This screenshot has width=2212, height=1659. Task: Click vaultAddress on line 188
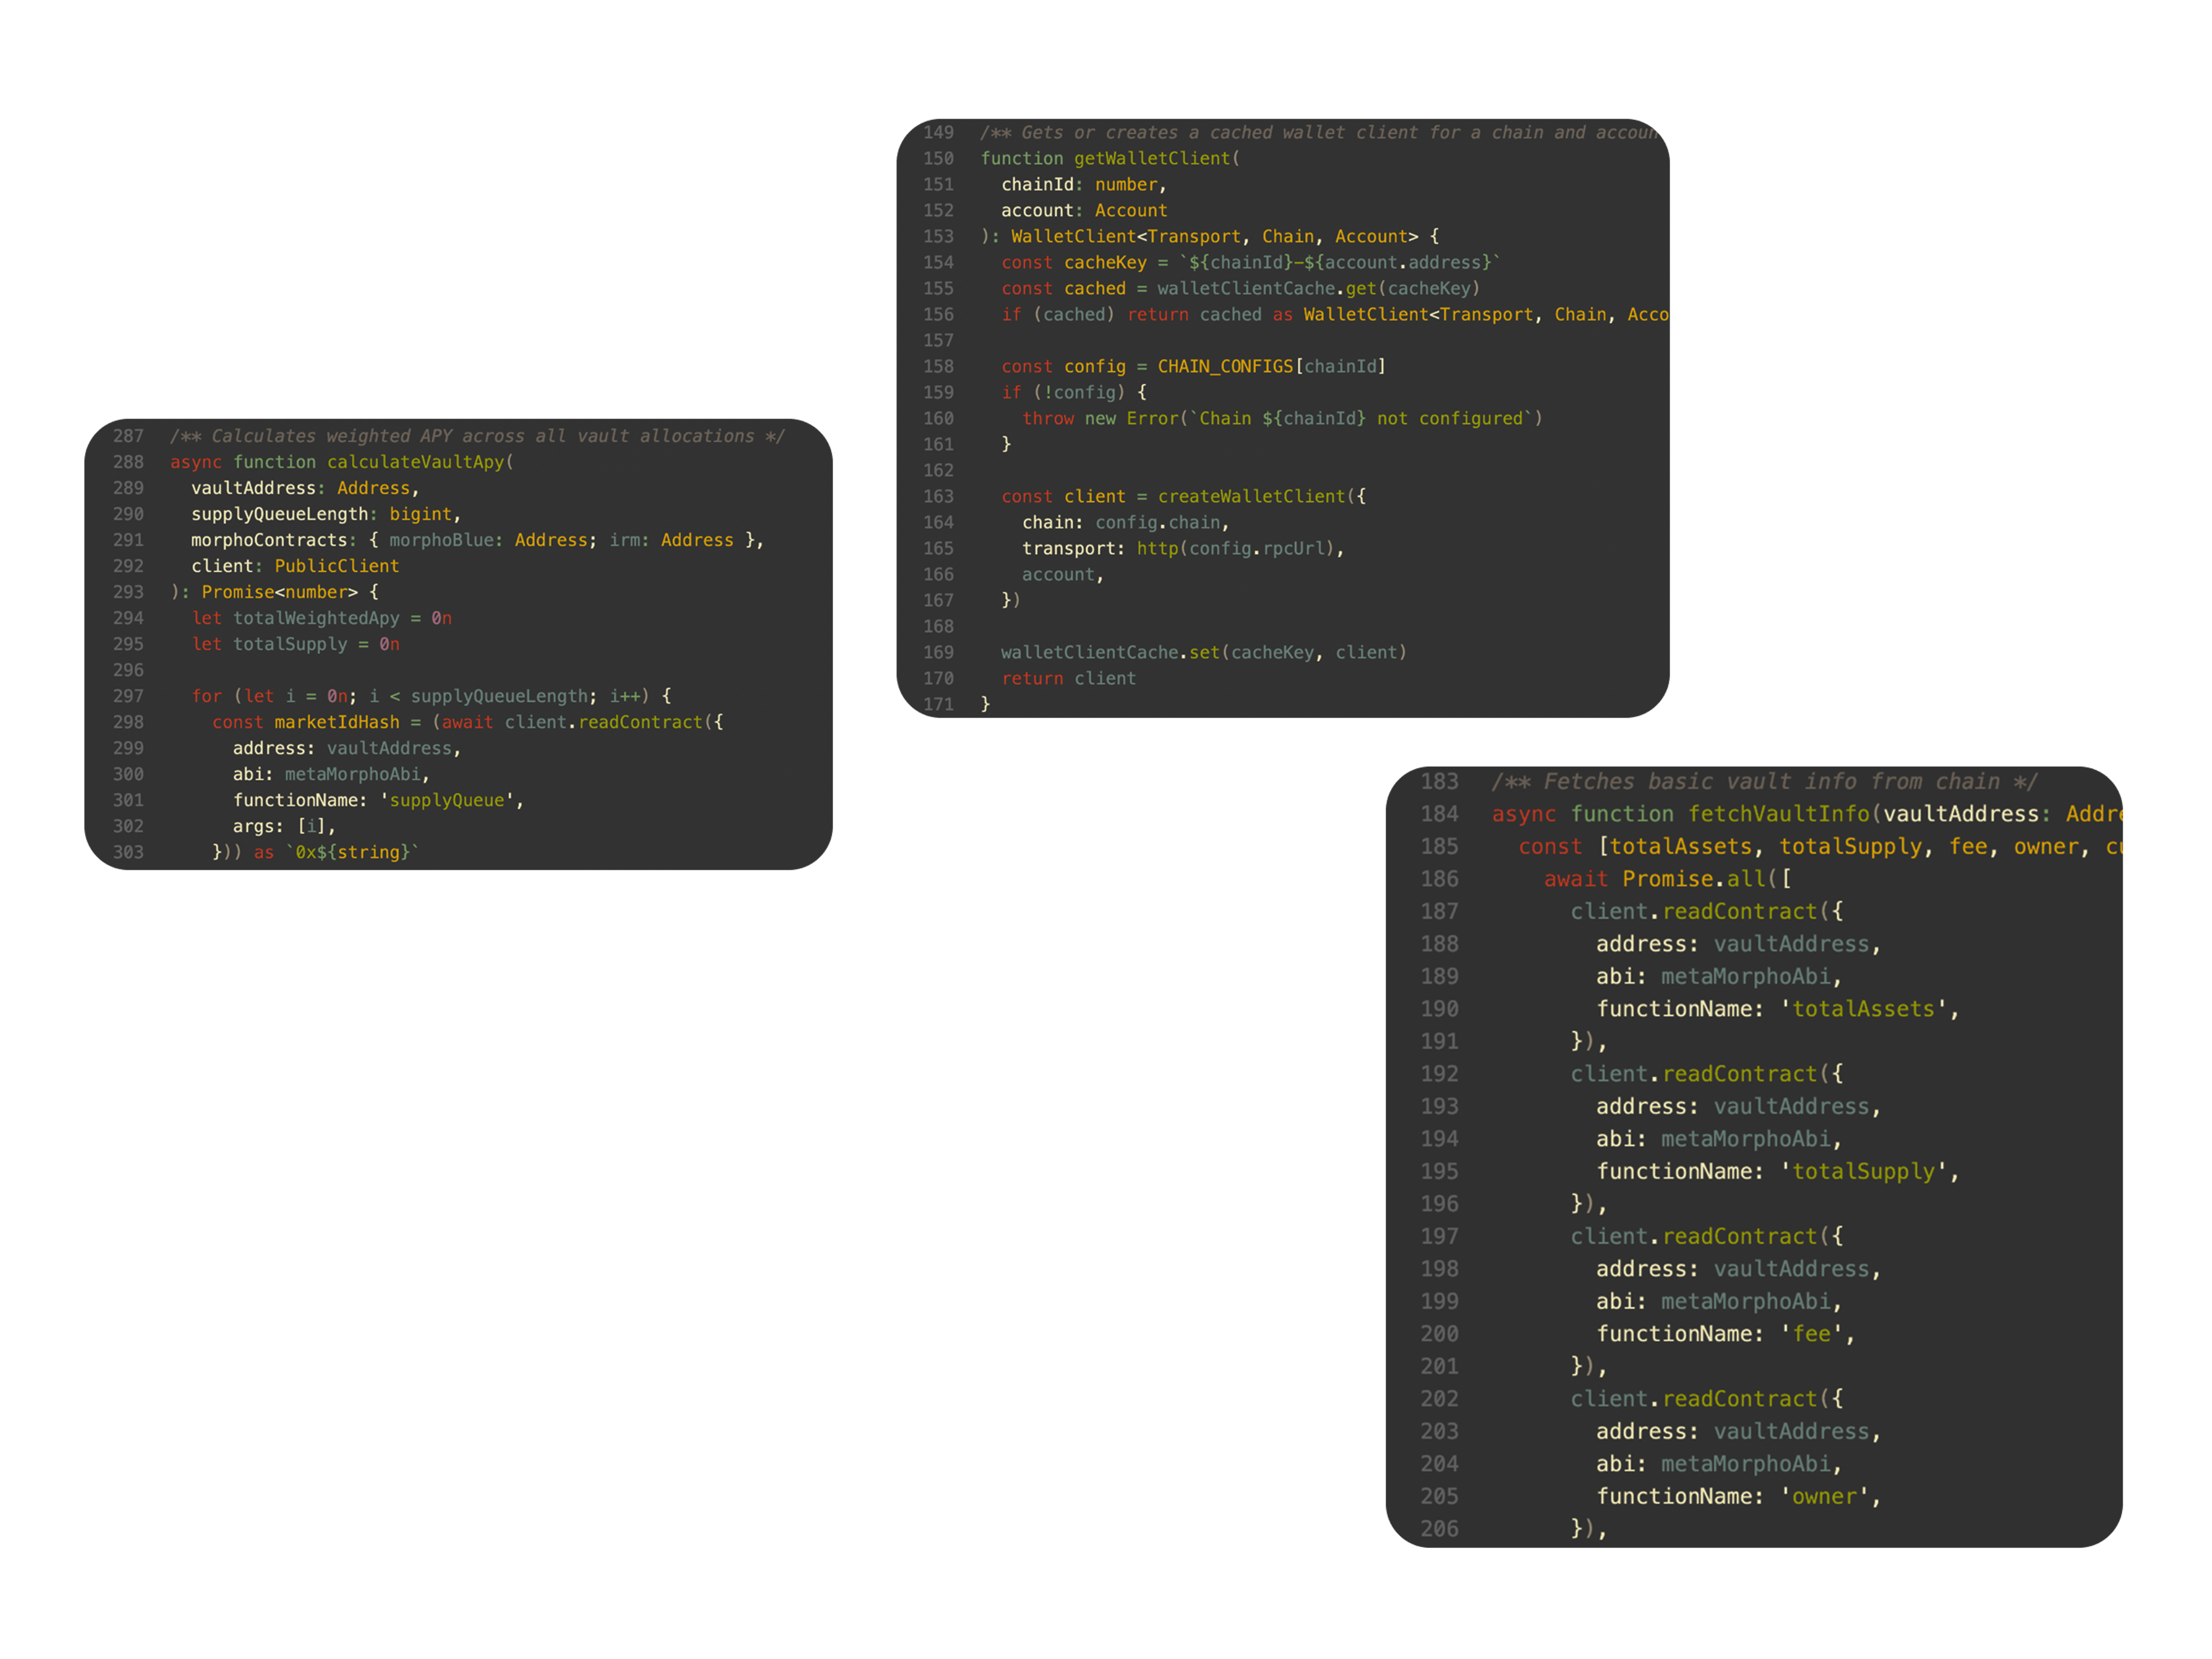point(1791,944)
